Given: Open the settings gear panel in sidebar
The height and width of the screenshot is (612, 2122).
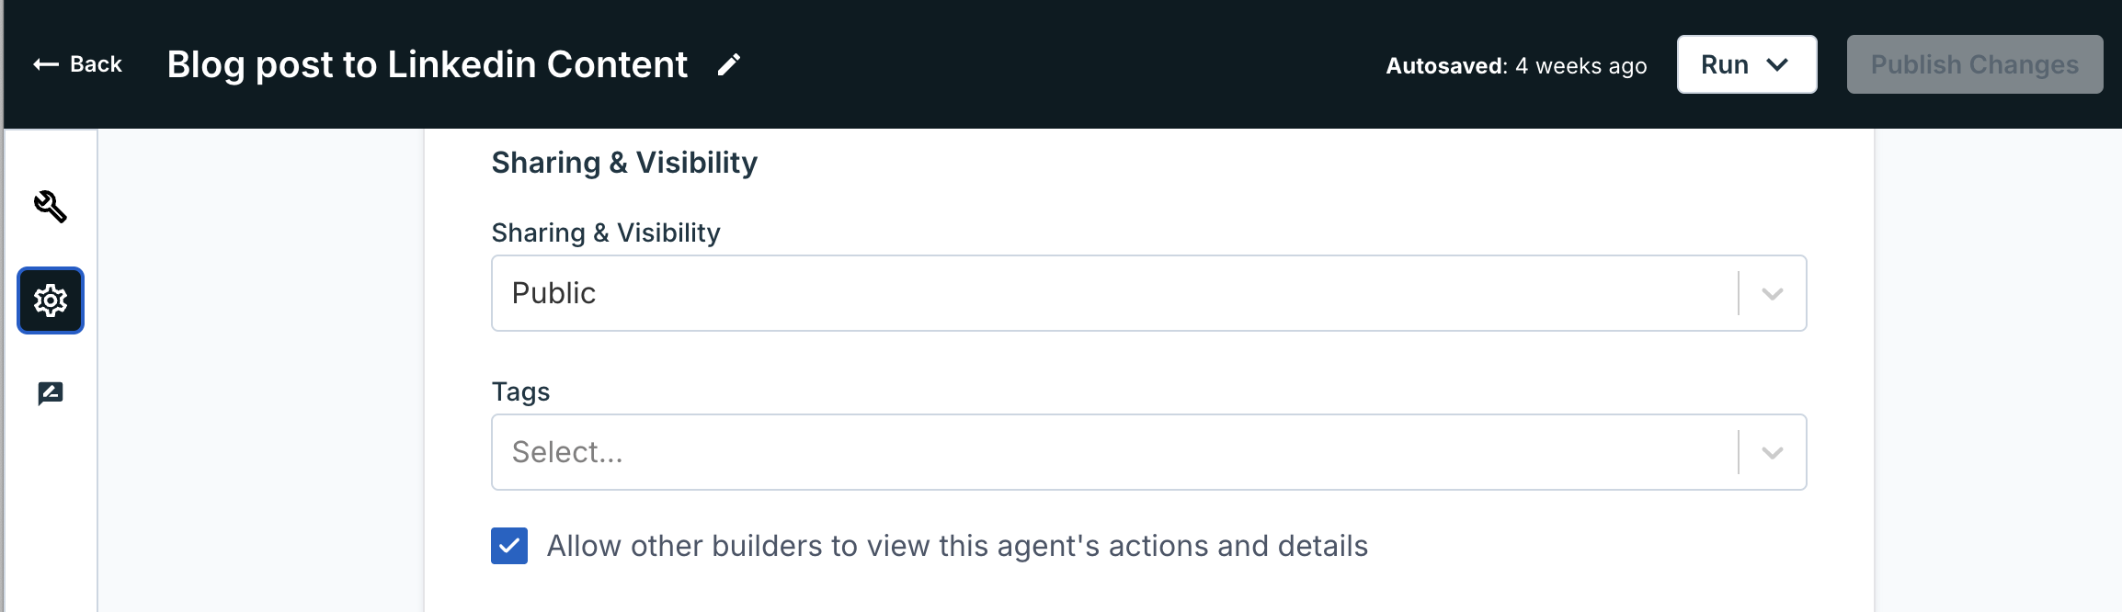Looking at the screenshot, I should coord(51,300).
